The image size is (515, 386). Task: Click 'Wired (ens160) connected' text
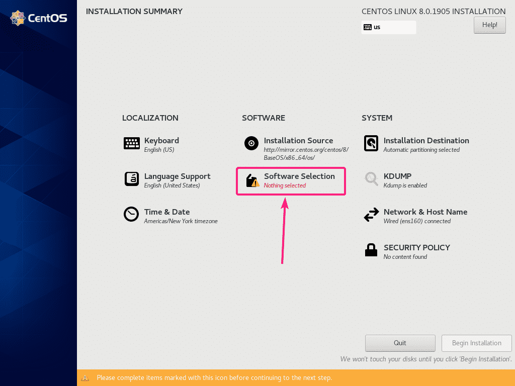tap(417, 221)
